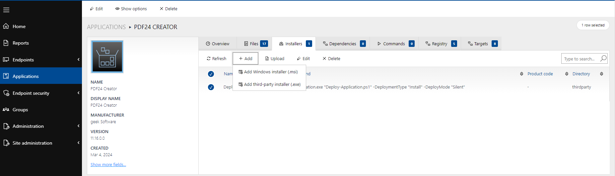Viewport: 615px width, 176px height.
Task: Switch to the Registry tab
Action: point(439,44)
